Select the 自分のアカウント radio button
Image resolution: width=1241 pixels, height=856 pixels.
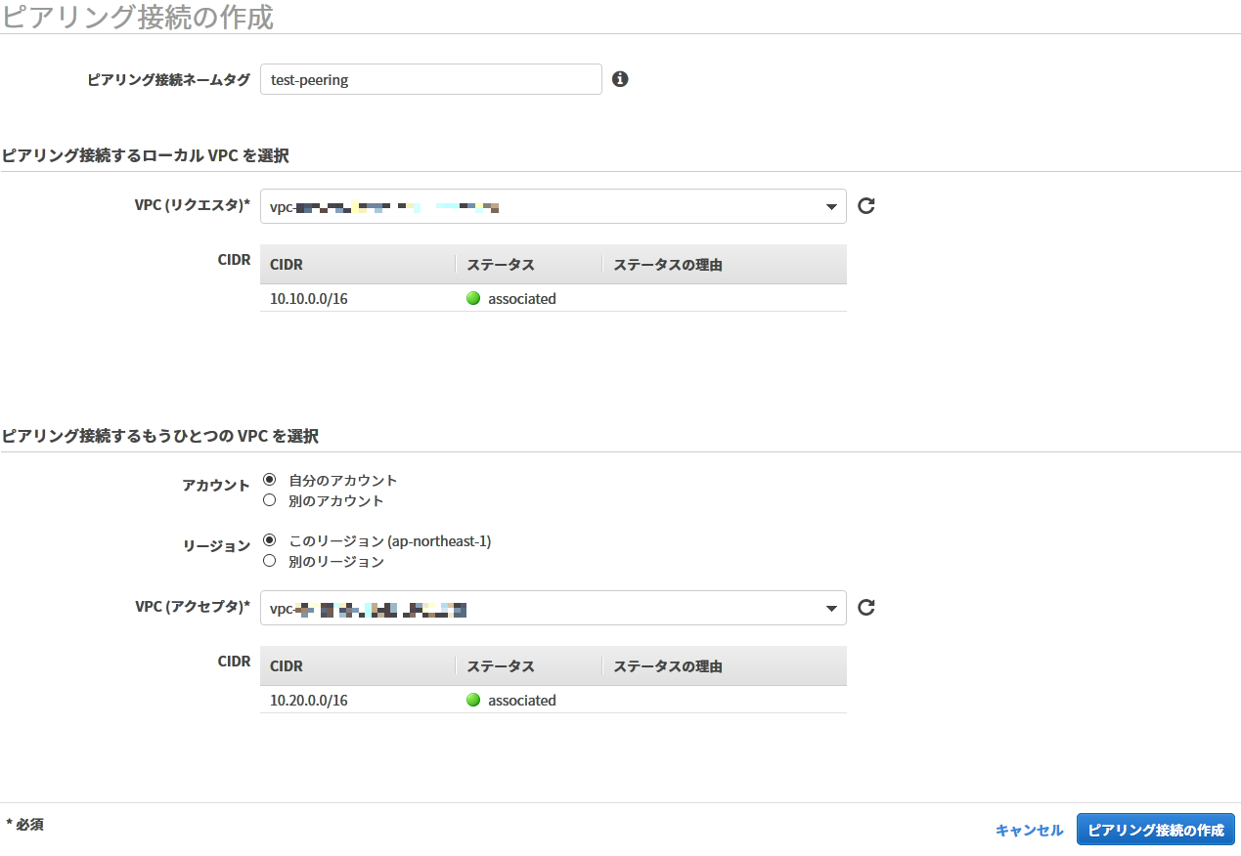click(269, 478)
